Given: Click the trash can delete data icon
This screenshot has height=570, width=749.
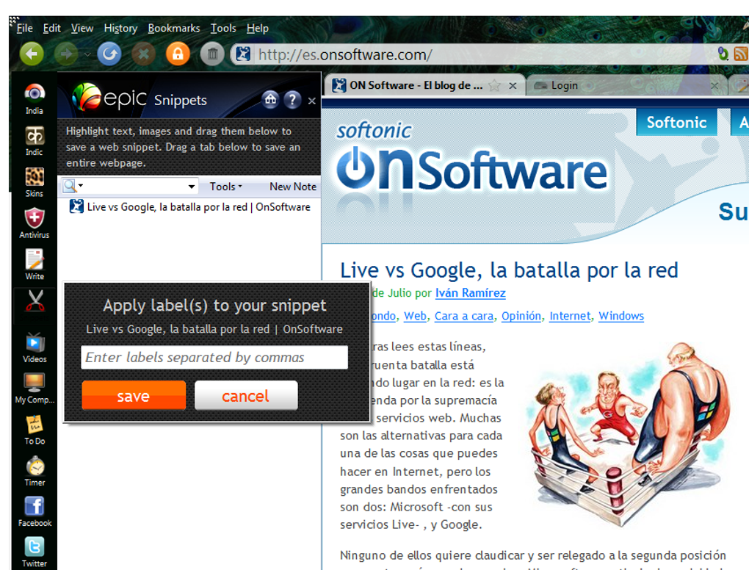Looking at the screenshot, I should (x=212, y=54).
